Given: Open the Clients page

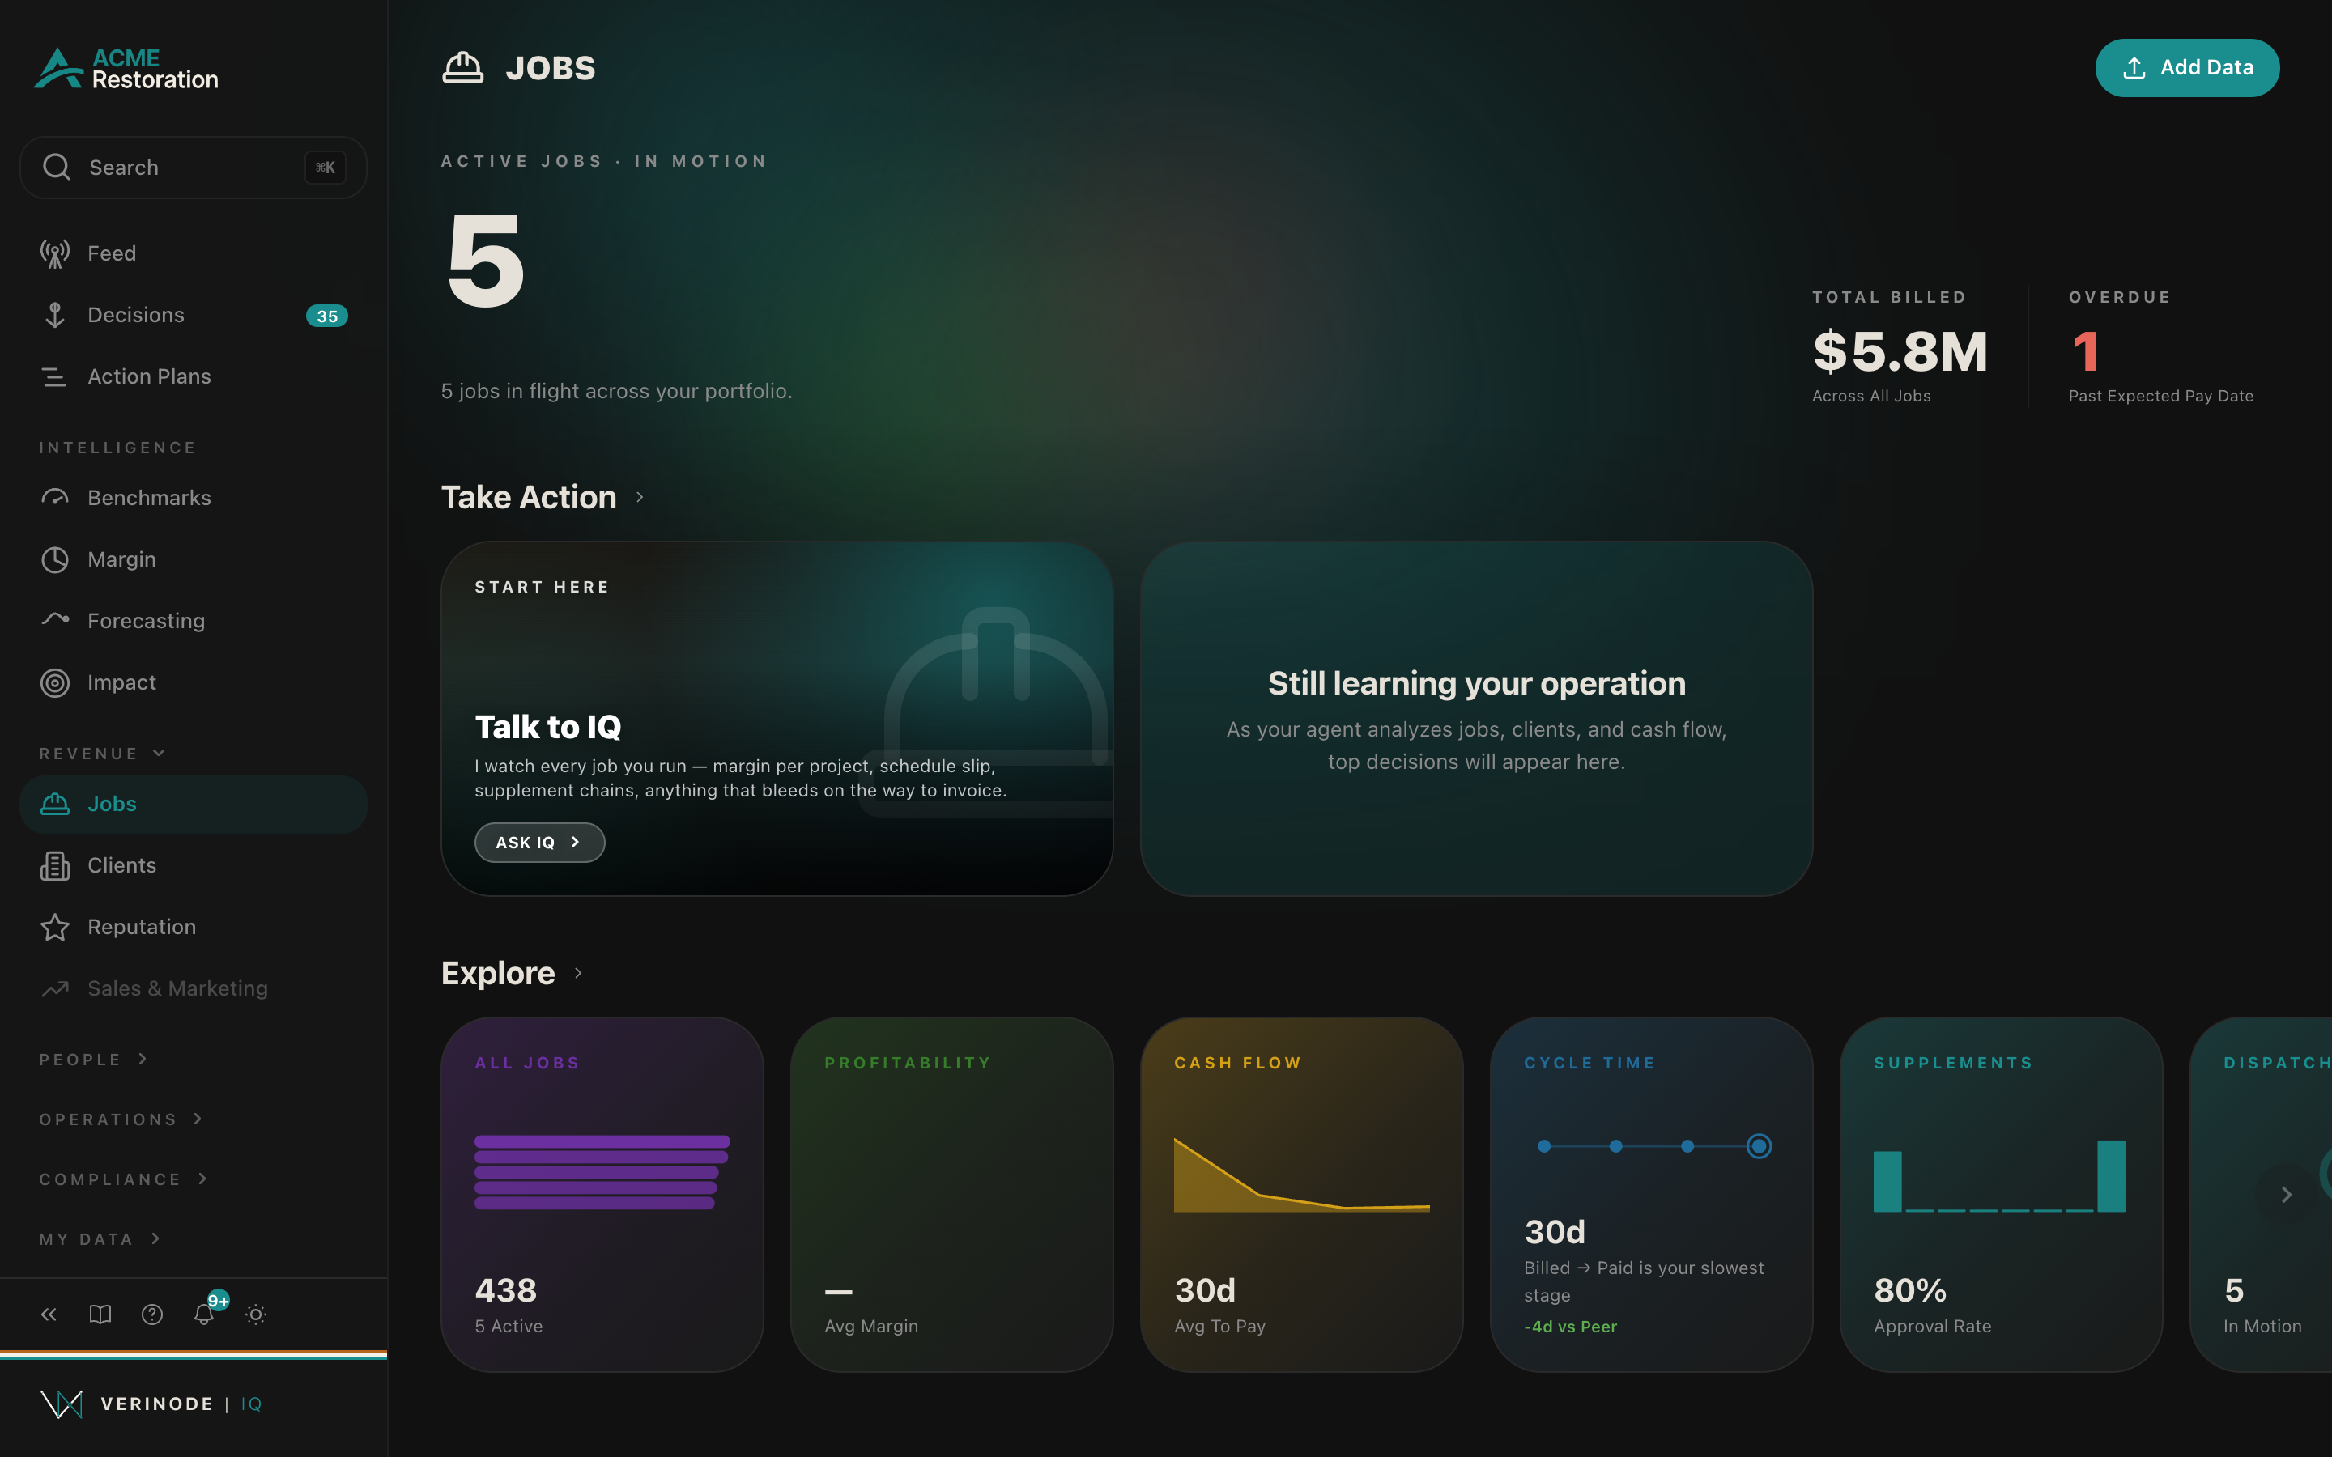Looking at the screenshot, I should 193,865.
